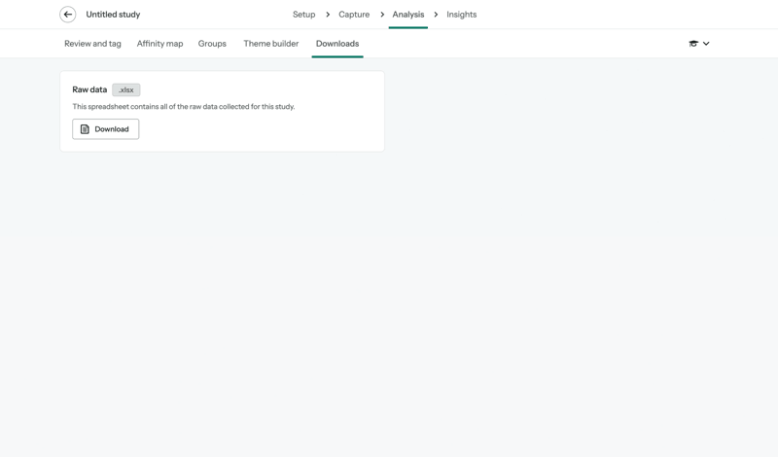This screenshot has height=457, width=778.
Task: Click the .xlsx file type badge
Action: pyautogui.click(x=126, y=89)
